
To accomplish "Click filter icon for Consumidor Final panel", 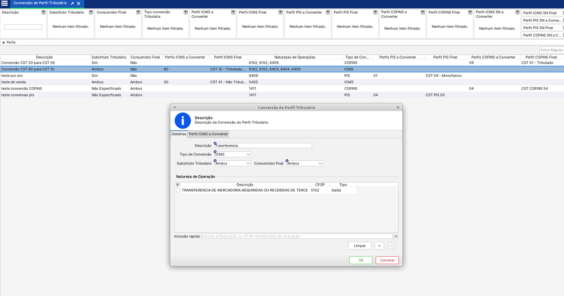I will click(x=138, y=13).
